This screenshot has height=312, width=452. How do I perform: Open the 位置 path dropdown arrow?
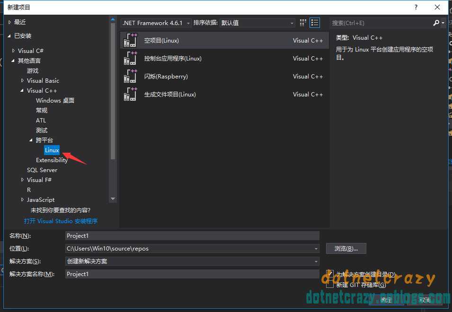point(316,248)
